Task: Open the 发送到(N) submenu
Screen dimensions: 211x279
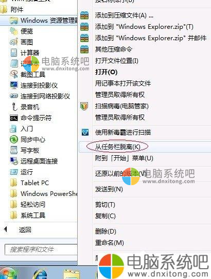Action: point(109,189)
